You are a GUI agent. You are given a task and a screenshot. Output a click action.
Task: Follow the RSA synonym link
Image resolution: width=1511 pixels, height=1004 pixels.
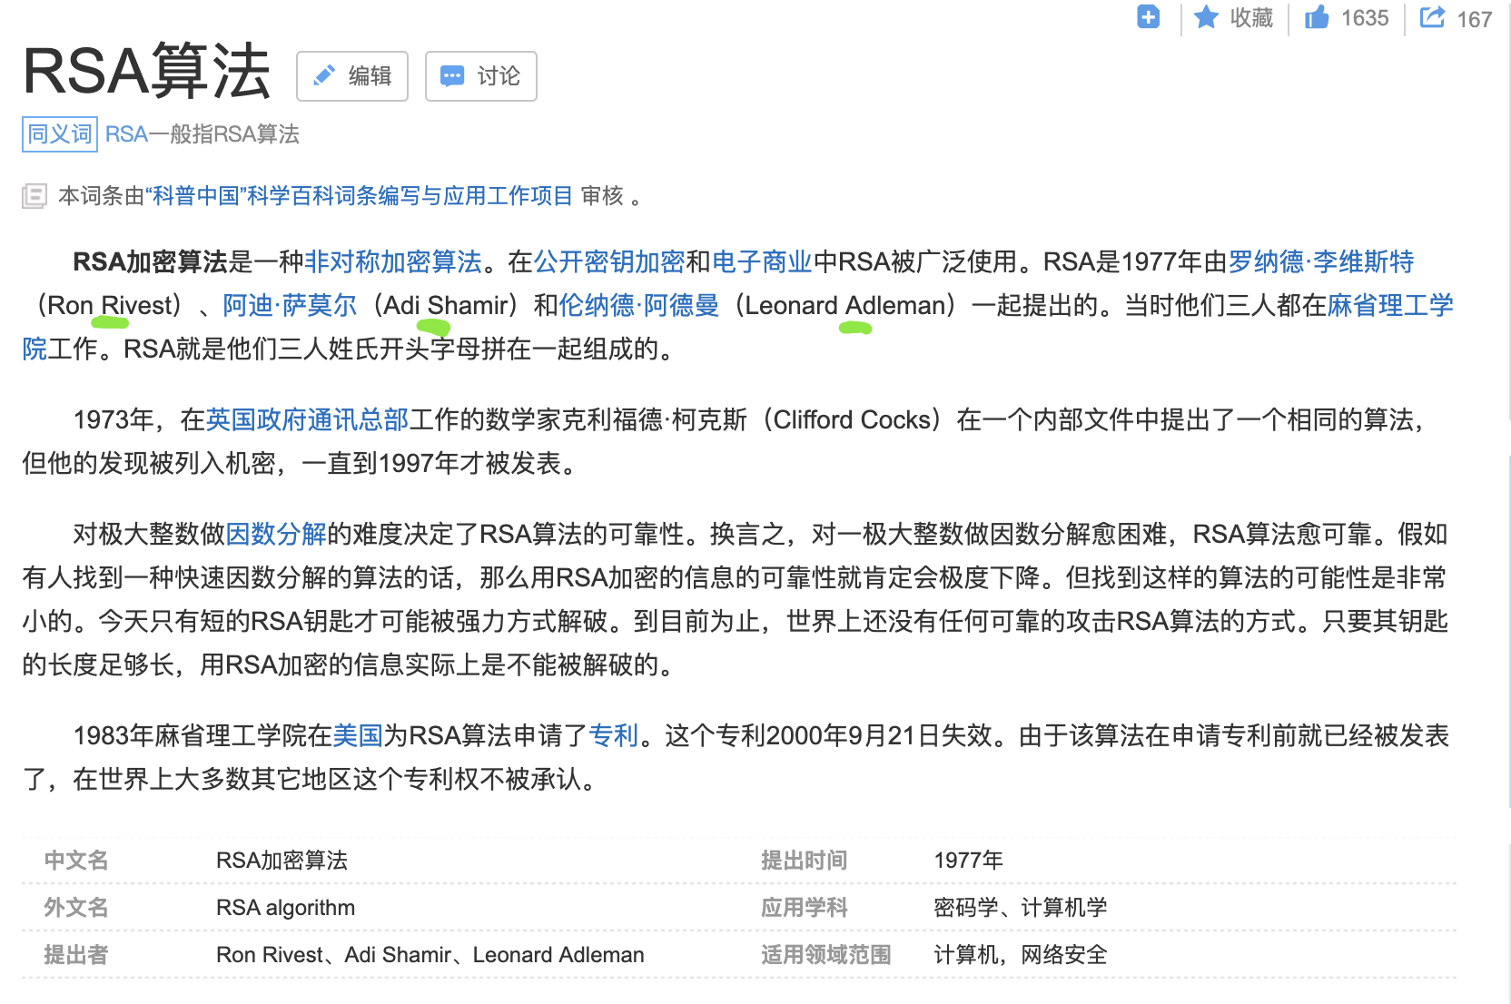point(126,134)
